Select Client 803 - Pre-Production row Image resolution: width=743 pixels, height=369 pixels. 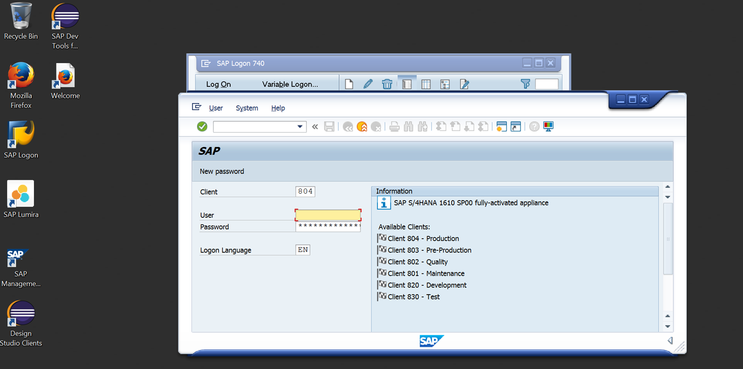[x=424, y=250]
